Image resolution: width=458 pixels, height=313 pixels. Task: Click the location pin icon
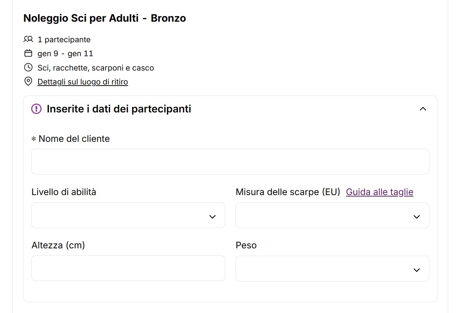28,82
